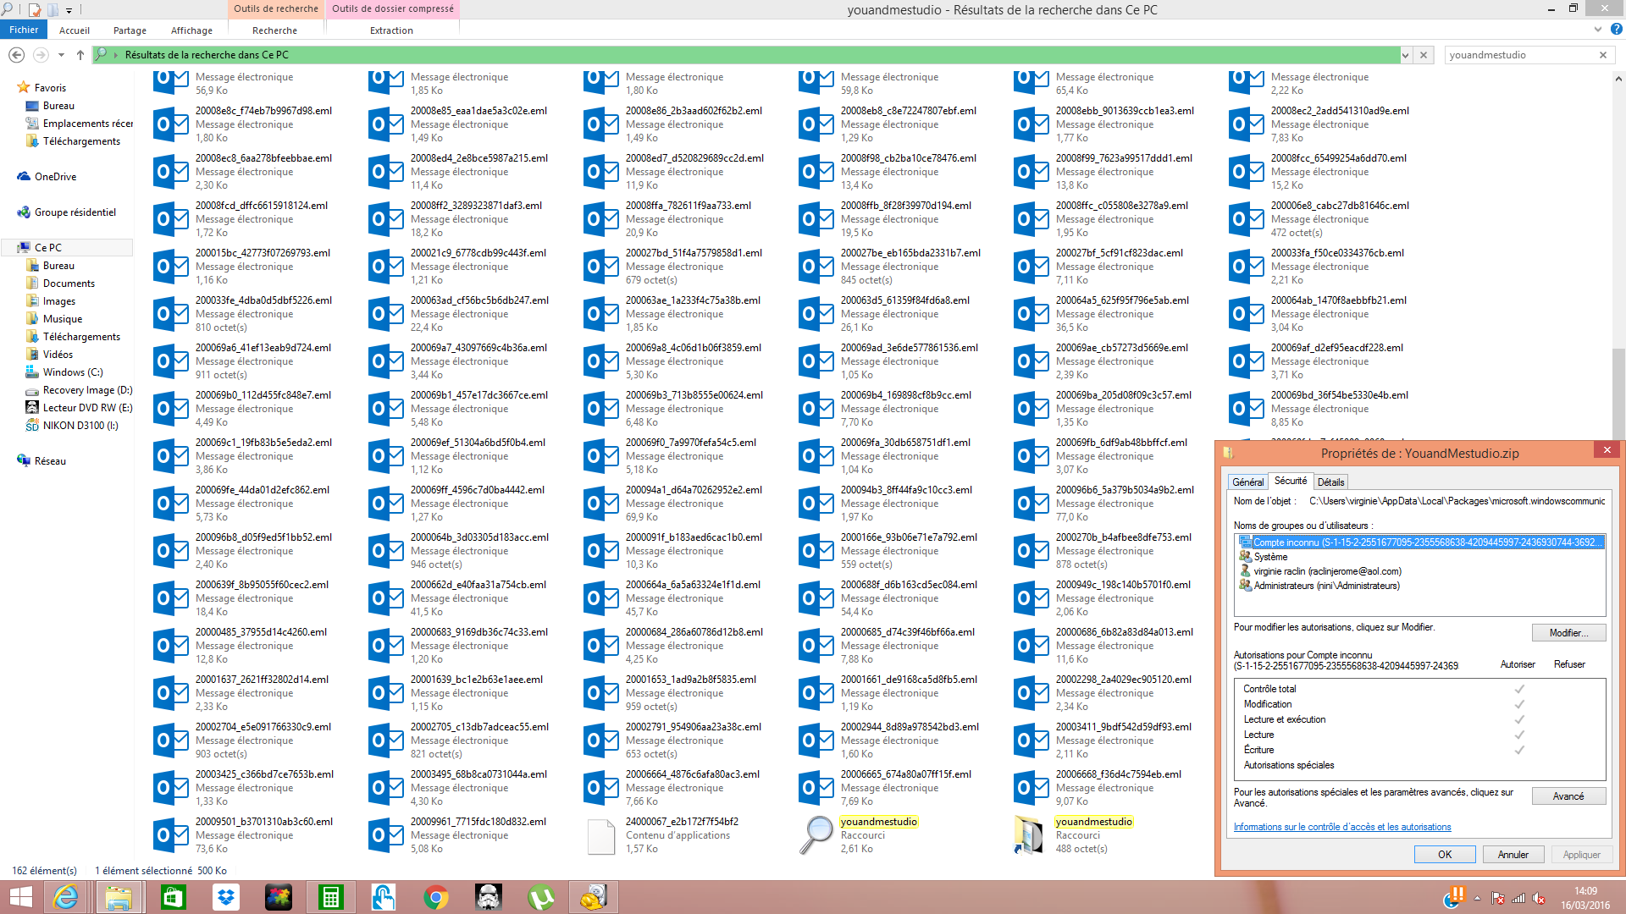Click the youandmestudio search input field
Screen dimensions: 1626x914
(1520, 55)
